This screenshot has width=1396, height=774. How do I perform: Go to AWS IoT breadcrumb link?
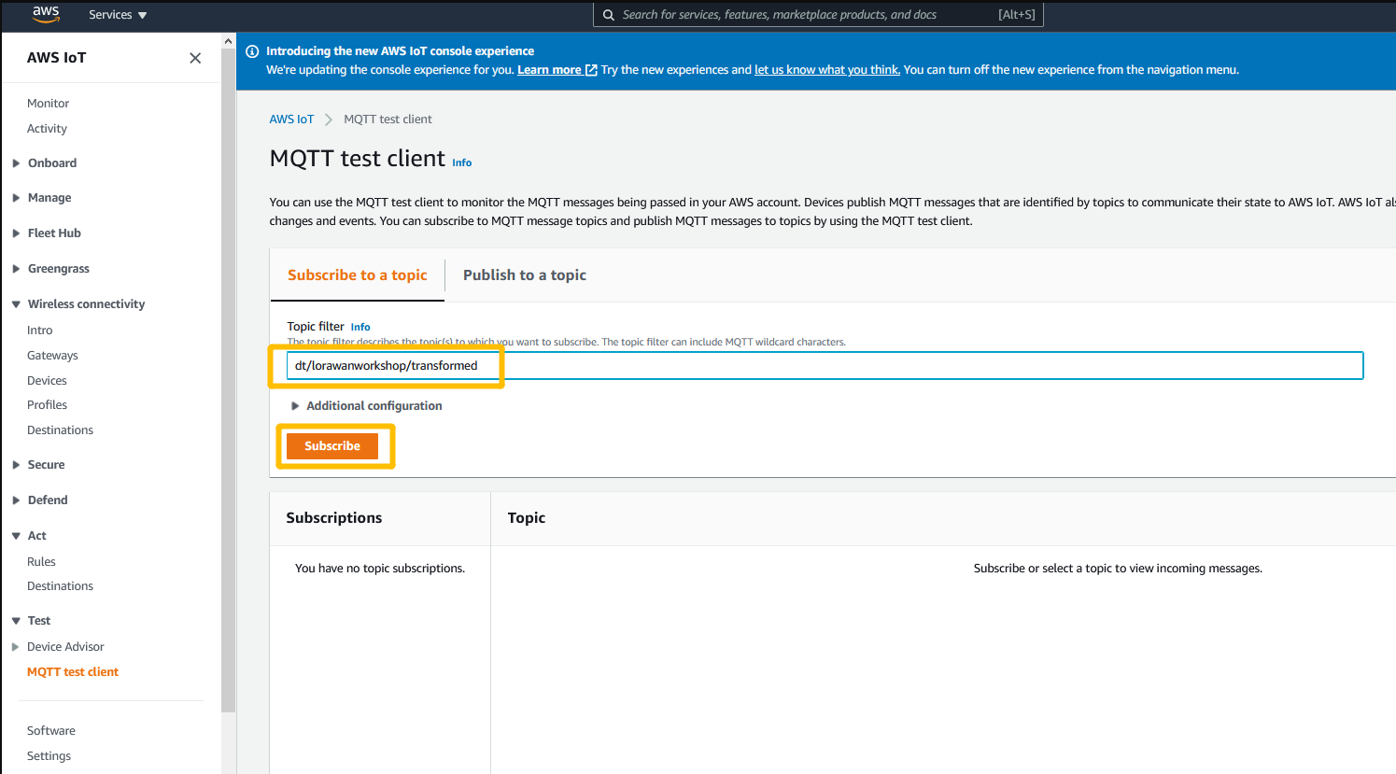(292, 120)
